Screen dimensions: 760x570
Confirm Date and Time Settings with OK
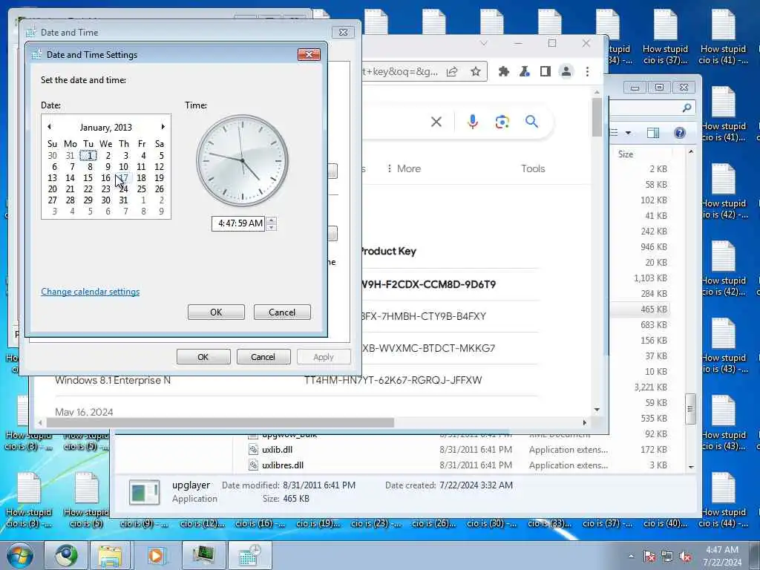point(216,312)
